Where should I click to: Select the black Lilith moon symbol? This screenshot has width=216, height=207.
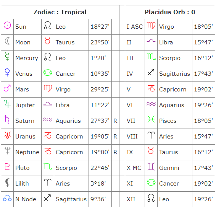tap(7, 183)
